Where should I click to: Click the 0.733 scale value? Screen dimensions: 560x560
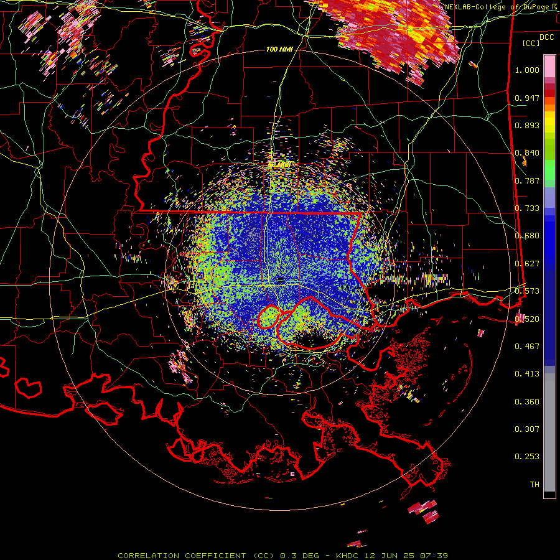pos(527,208)
